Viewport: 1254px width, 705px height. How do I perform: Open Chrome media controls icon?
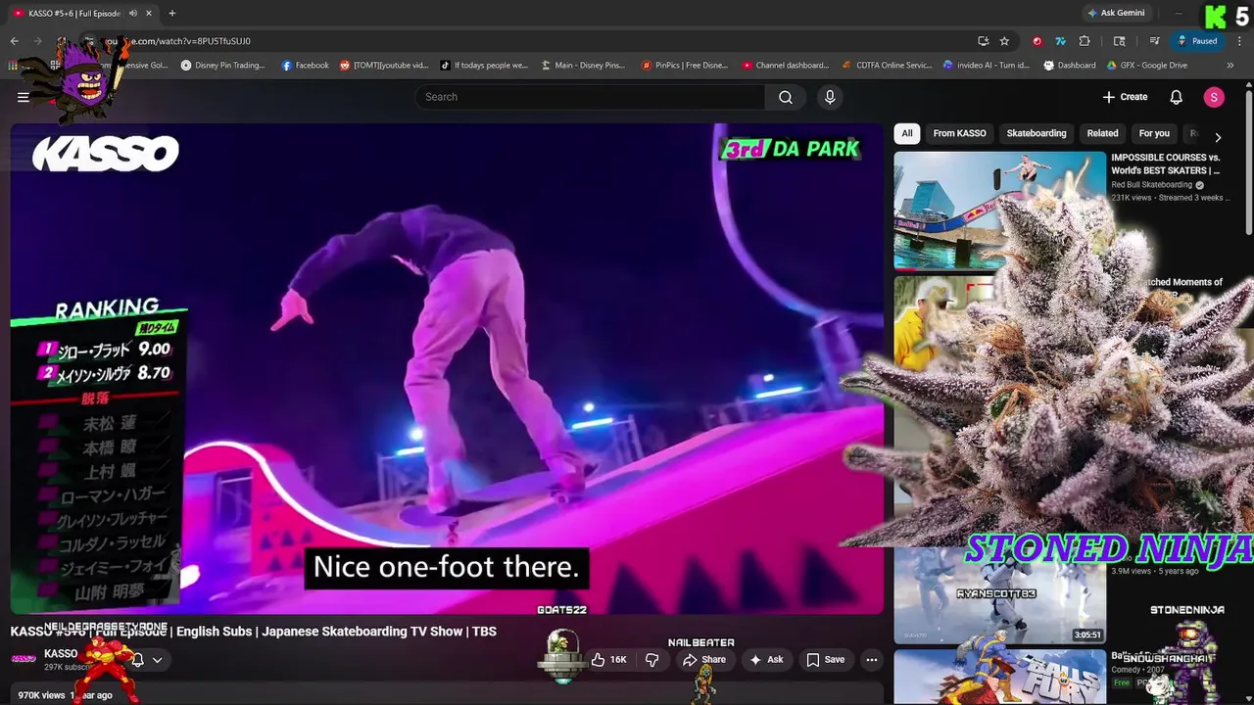pos(1155,41)
